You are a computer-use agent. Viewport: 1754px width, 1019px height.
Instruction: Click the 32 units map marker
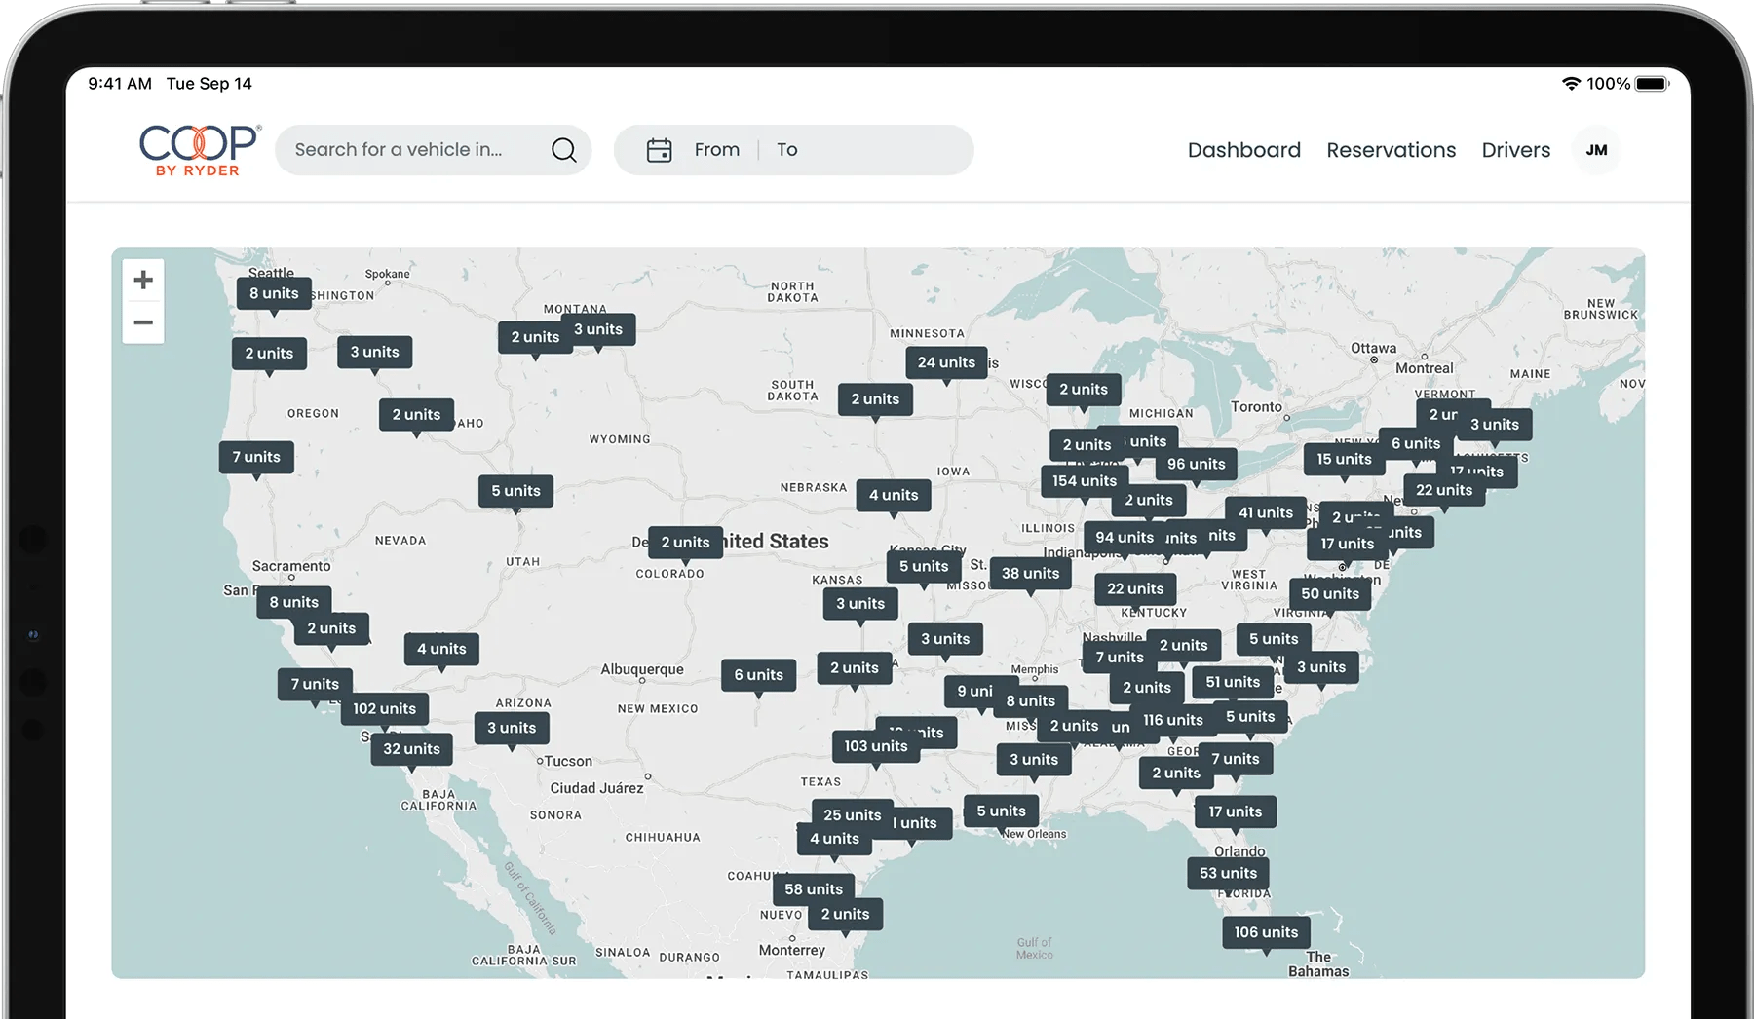point(411,750)
